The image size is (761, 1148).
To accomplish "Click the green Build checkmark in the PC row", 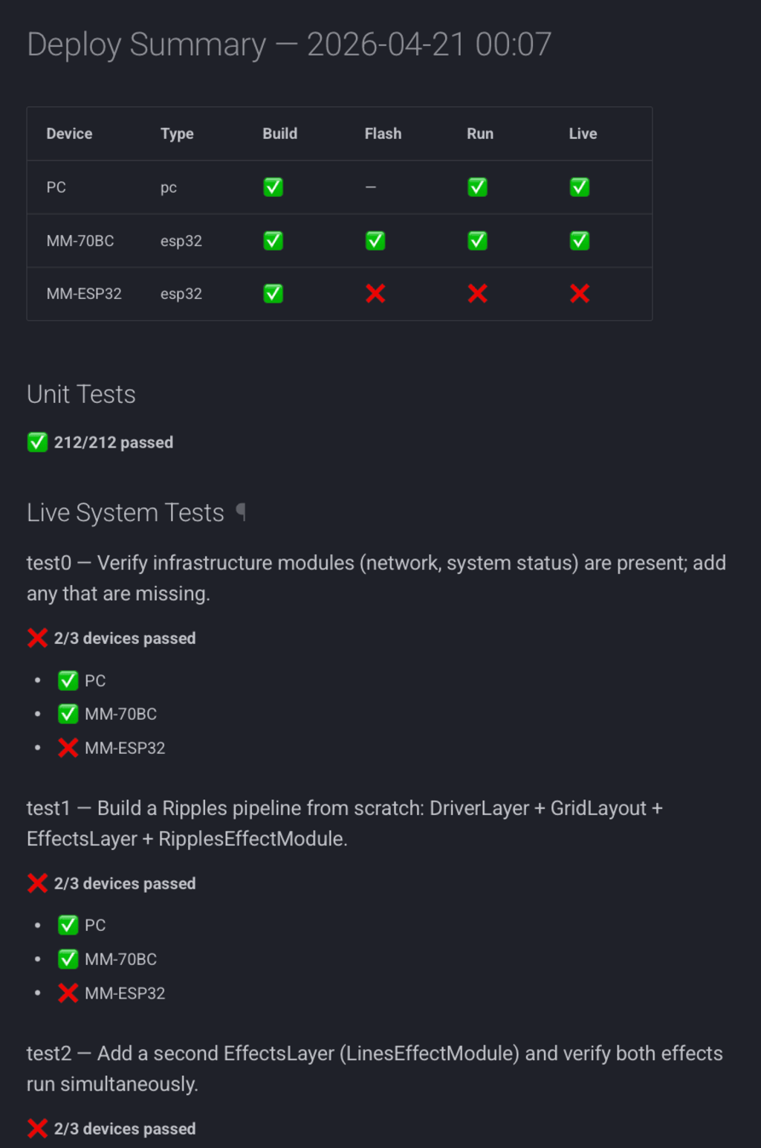I will [x=273, y=187].
